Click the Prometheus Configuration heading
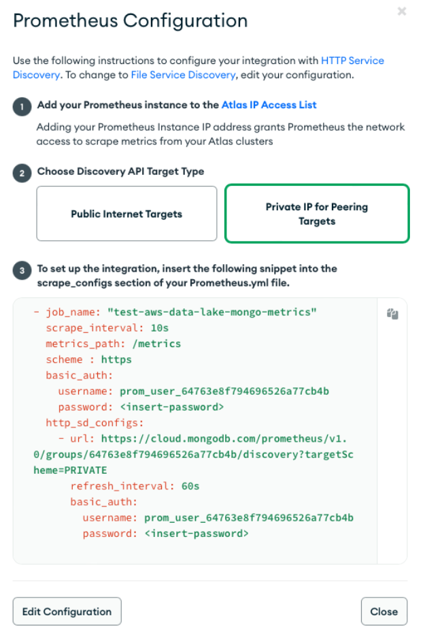Screen dimensions: 425x635 point(129,21)
